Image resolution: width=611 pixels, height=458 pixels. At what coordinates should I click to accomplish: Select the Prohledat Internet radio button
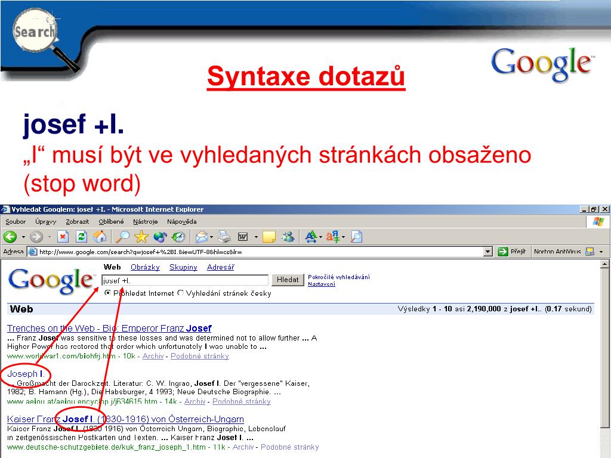[107, 293]
